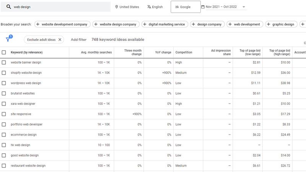The width and height of the screenshot is (306, 172).
Task: Click the shopify website design keyword text
Action: [x=26, y=73]
